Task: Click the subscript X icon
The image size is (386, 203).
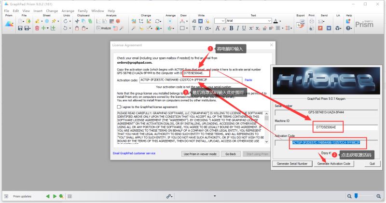Action: tap(257, 28)
